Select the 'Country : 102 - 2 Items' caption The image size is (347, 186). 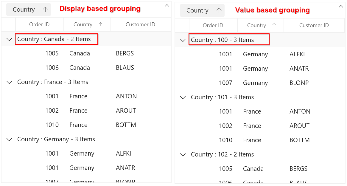click(222, 154)
